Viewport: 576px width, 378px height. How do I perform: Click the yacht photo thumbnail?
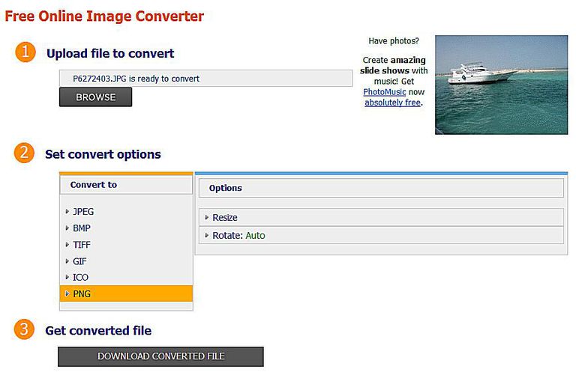pyautogui.click(x=502, y=85)
